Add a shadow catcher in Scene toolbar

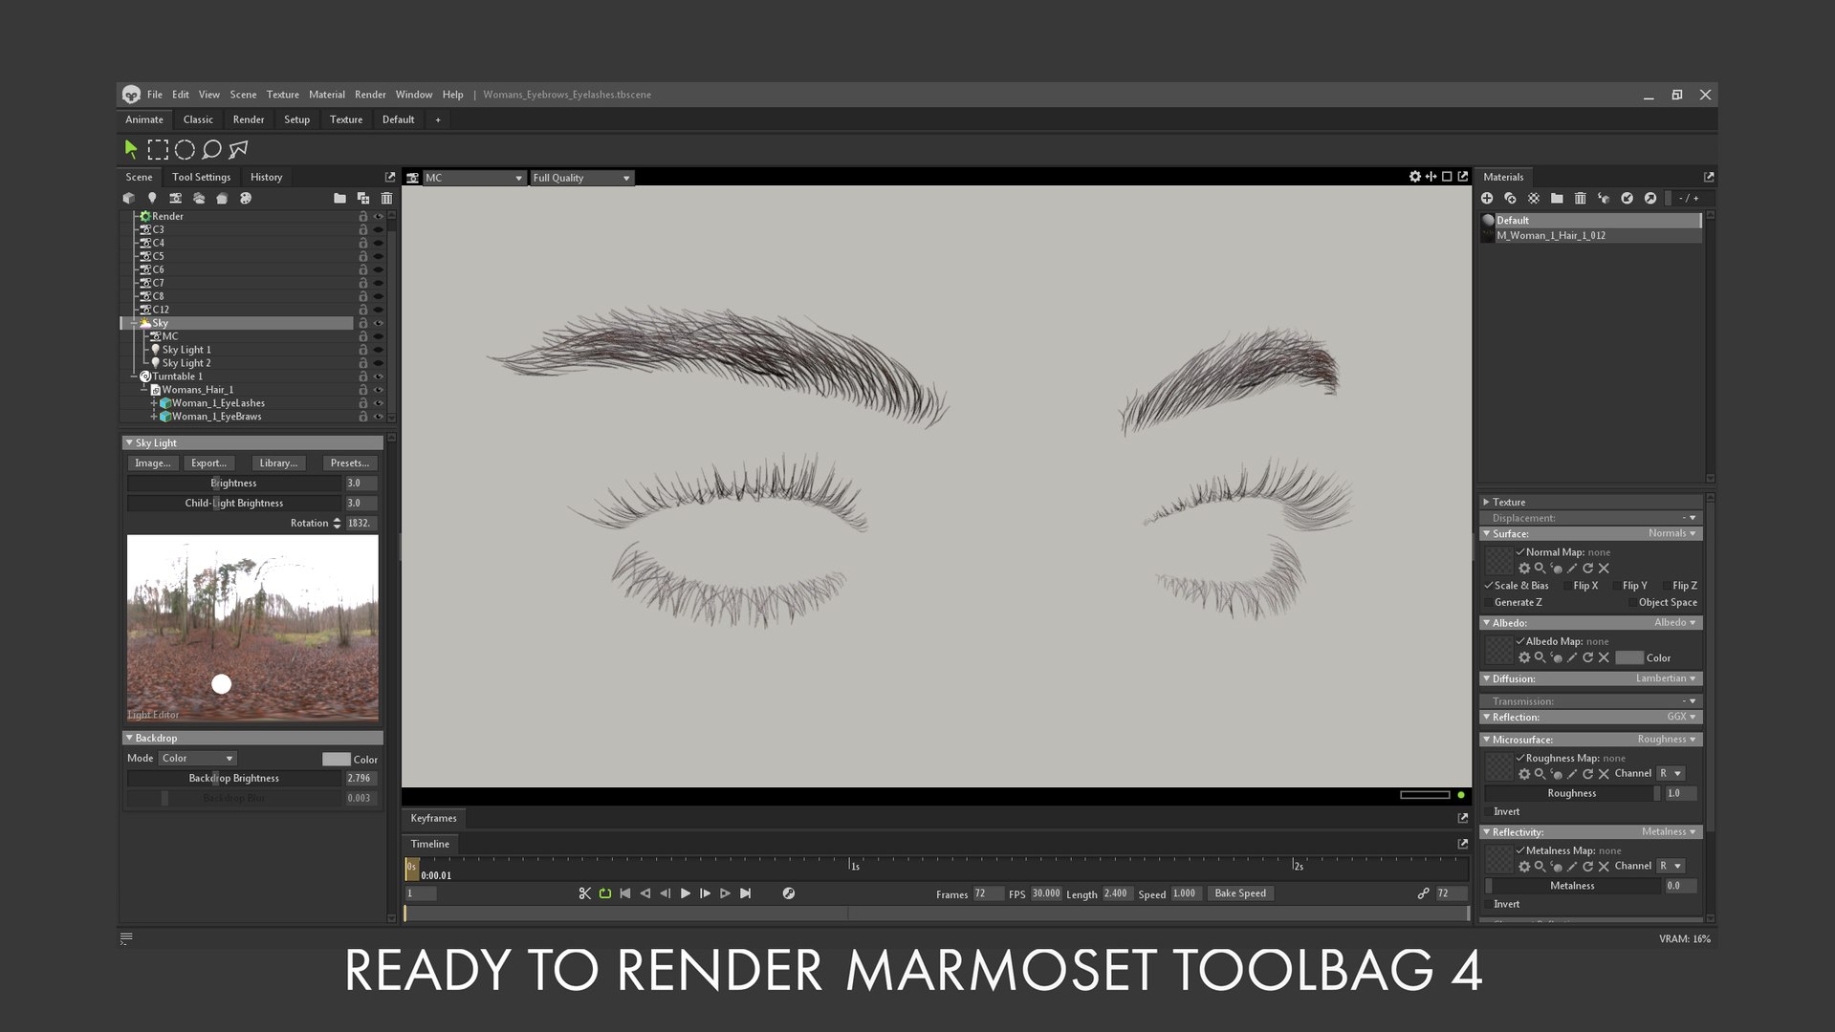pyautogui.click(x=222, y=198)
